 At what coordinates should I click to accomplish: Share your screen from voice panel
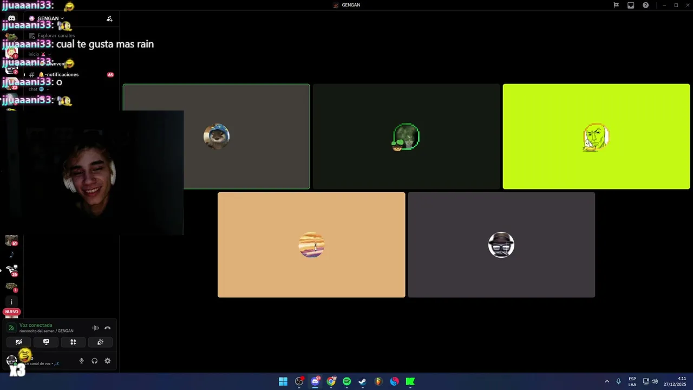pos(46,342)
